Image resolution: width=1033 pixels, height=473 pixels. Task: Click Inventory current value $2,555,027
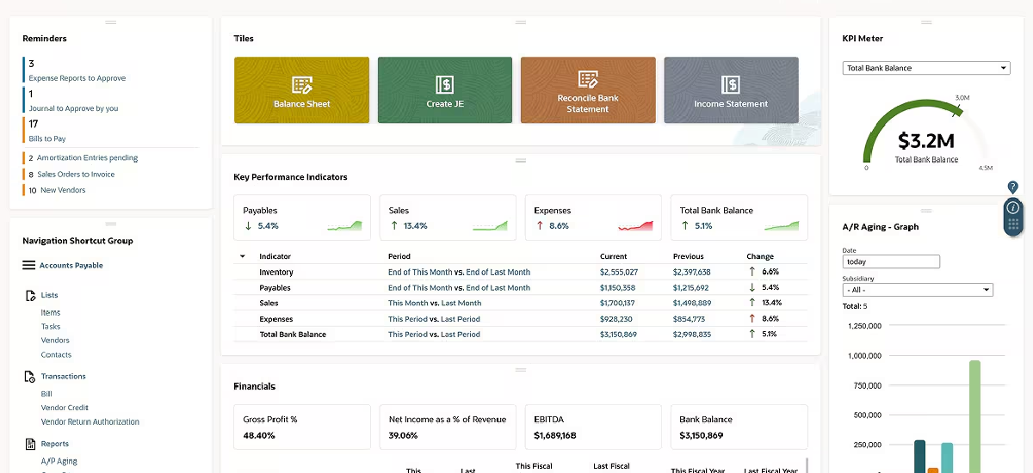tap(619, 273)
